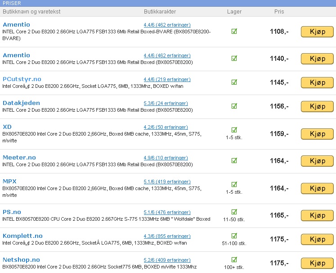The image size is (336, 273).
Task: Click Kjøp button in the Netshop.no row
Action: (318, 263)
